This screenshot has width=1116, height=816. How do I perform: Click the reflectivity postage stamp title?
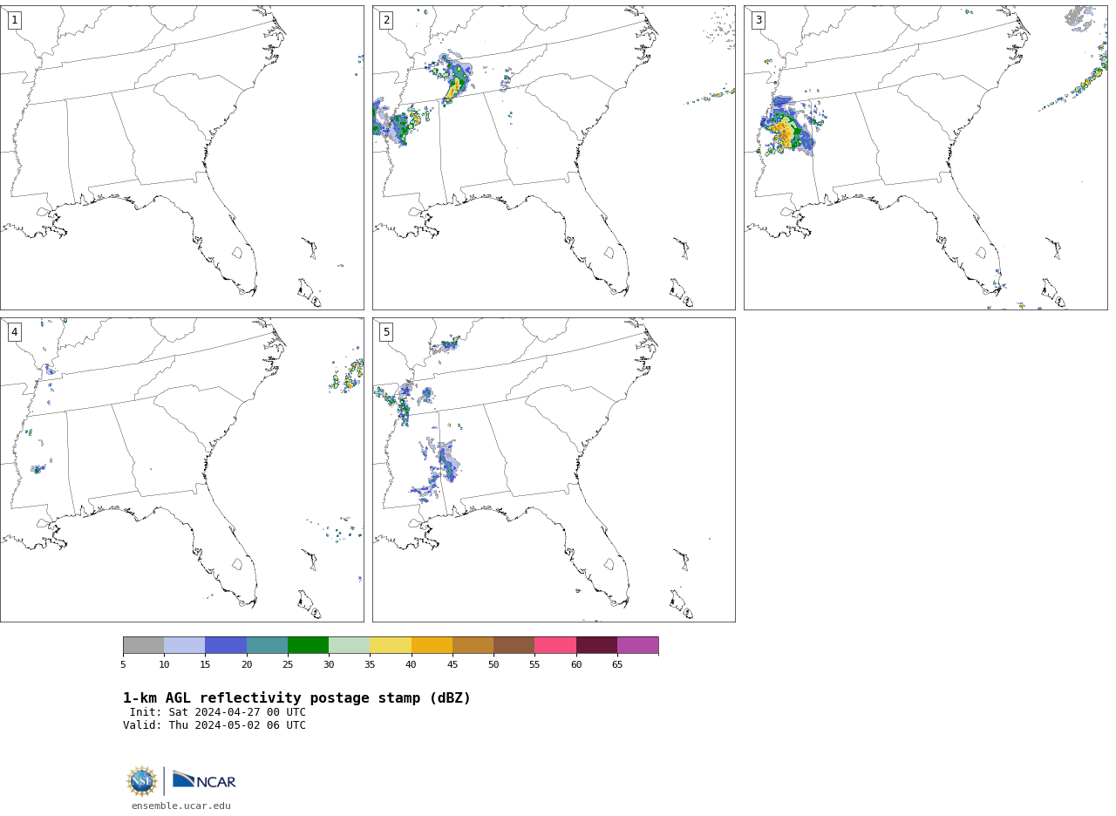296,698
